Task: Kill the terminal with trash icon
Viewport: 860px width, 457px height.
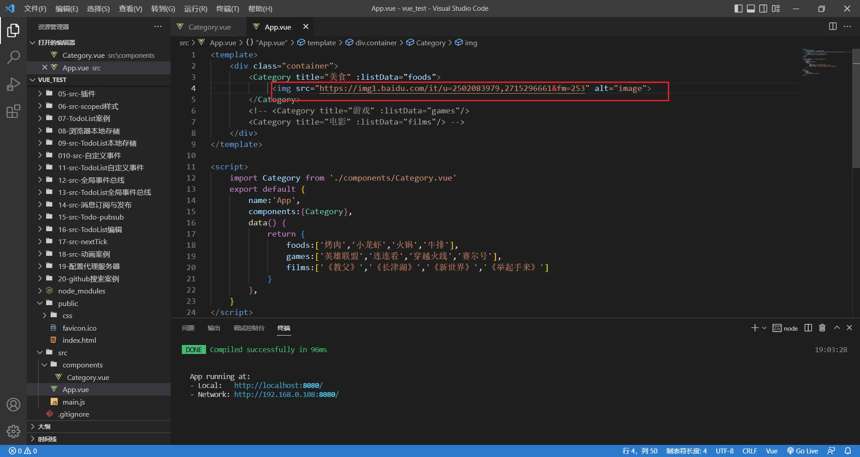Action: (822, 328)
